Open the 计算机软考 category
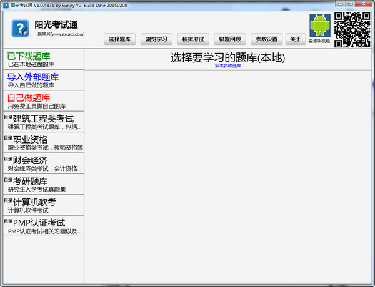Image resolution: width=375 pixels, height=287 pixels. point(42,205)
